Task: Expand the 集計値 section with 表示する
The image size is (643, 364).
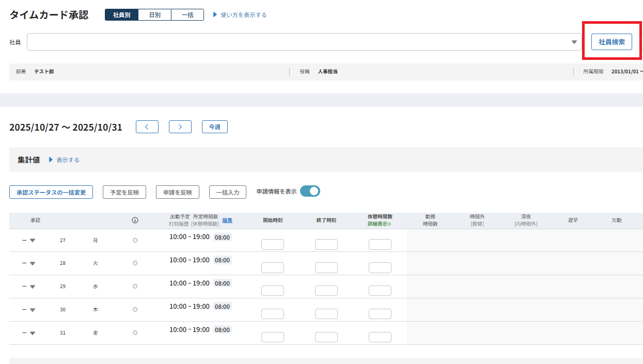Action: tap(64, 160)
